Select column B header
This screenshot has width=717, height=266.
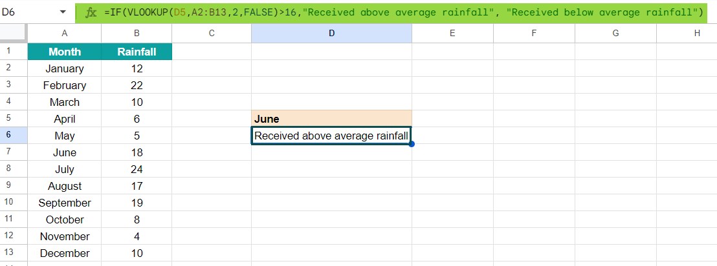(137, 33)
